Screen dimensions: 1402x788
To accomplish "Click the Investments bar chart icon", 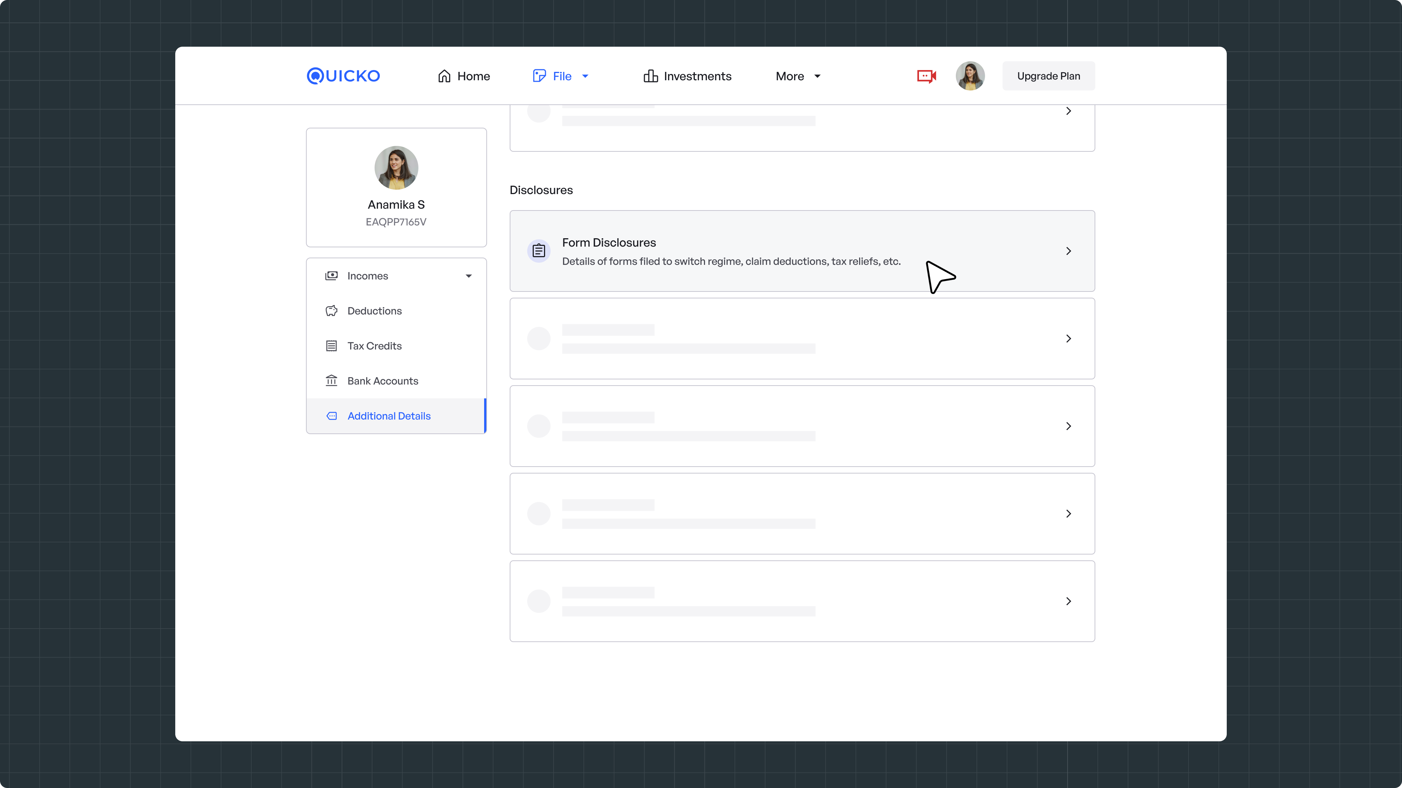I will click(x=650, y=76).
